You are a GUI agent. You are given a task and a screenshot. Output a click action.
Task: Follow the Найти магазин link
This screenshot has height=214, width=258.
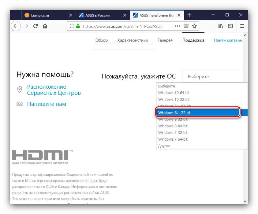coord(228,40)
